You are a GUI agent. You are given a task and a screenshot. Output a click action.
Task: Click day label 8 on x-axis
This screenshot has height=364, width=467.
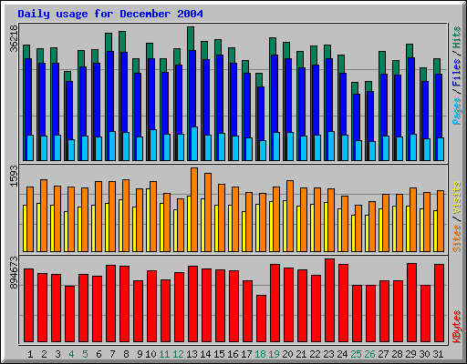(x=126, y=354)
